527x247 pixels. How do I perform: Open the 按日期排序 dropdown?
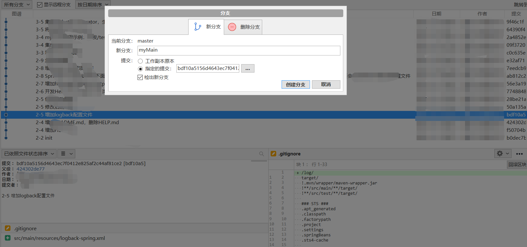tap(93, 5)
